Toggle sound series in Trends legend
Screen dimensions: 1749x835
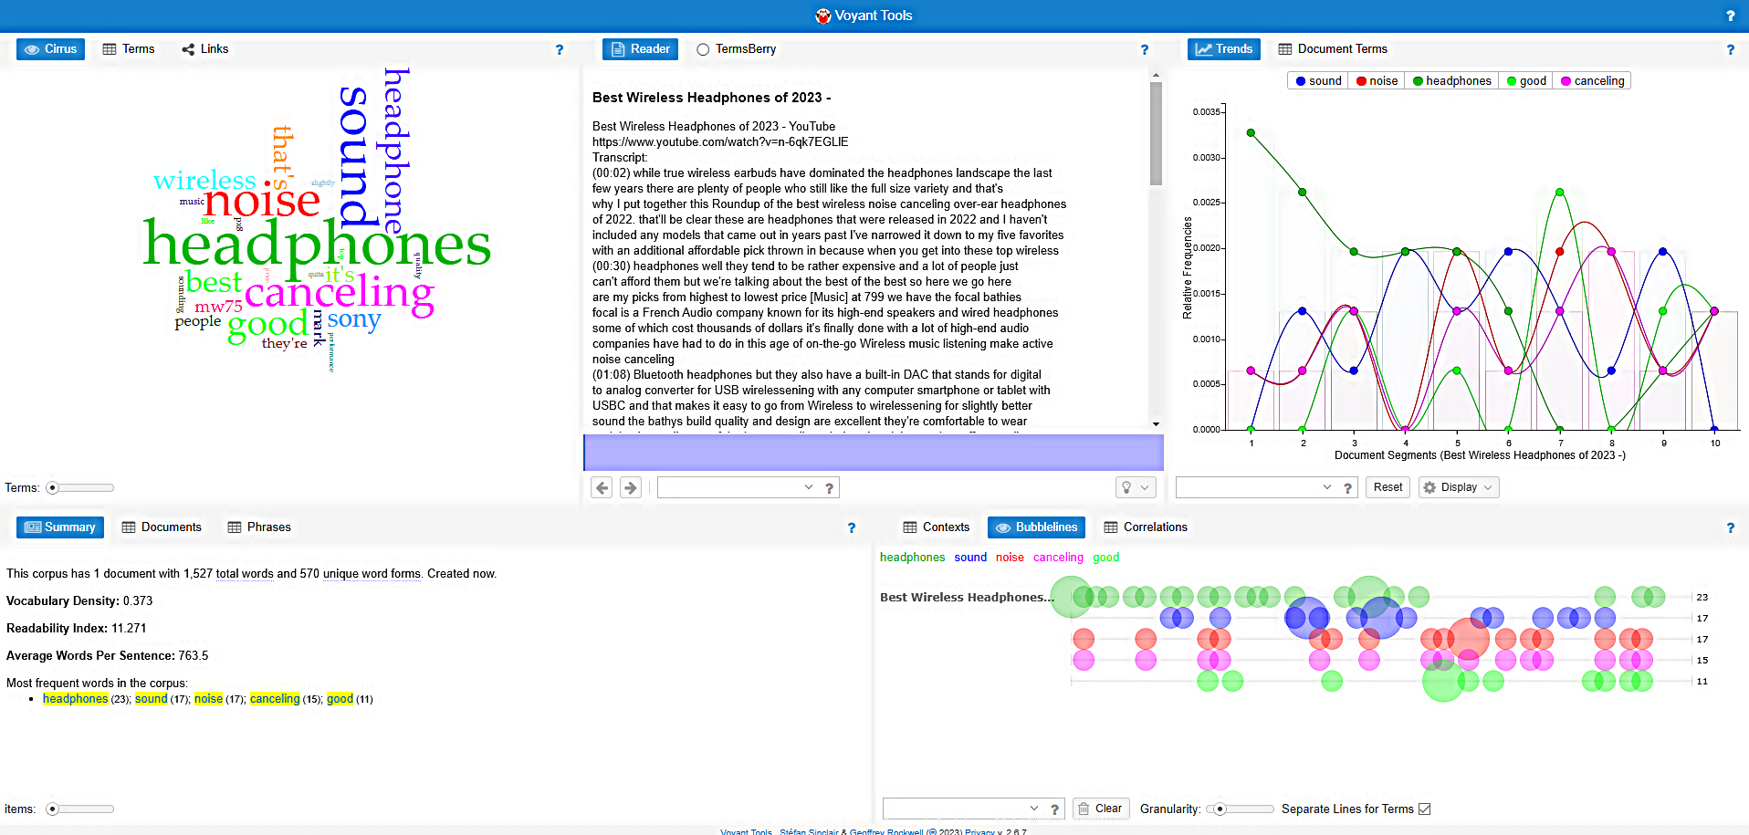pos(1318,81)
